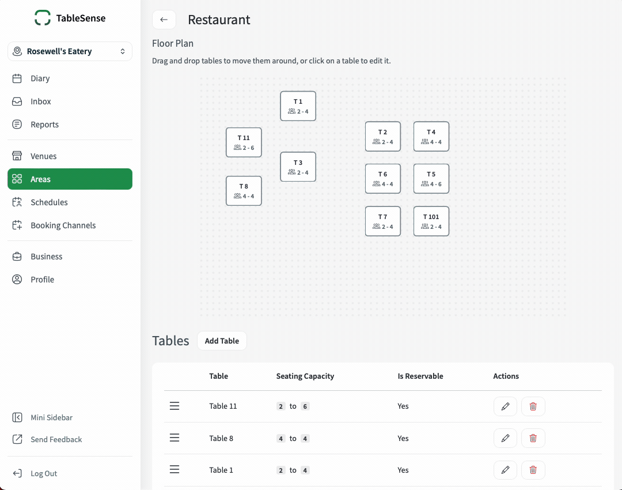Remove Table 1 with trash icon
622x490 pixels.
point(533,470)
